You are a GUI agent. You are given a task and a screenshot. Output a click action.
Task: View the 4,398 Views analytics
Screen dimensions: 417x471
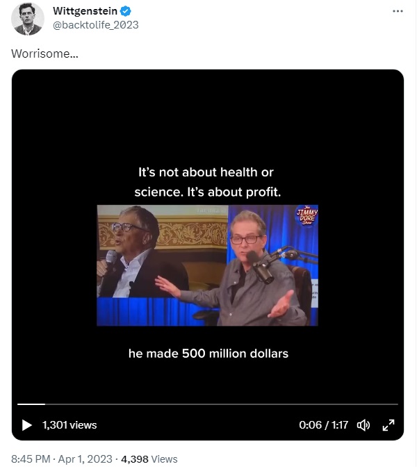coord(149,459)
